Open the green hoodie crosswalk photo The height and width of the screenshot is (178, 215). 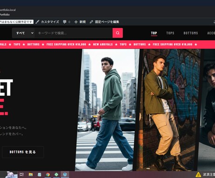(107, 110)
